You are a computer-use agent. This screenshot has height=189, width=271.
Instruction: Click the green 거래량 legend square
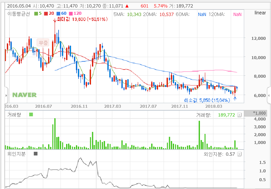pyautogui.click(x=31, y=115)
